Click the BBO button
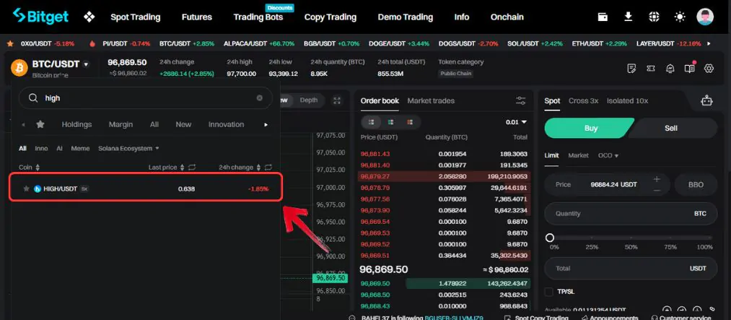The width and height of the screenshot is (731, 320). pos(696,185)
